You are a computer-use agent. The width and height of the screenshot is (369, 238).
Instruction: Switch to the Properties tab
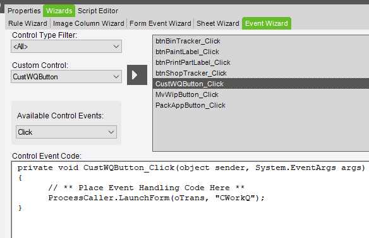pyautogui.click(x=24, y=11)
